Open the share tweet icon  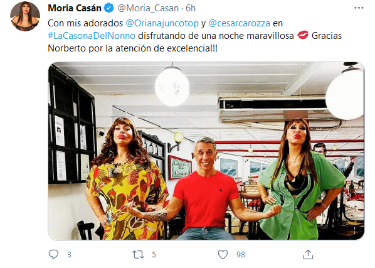(x=308, y=254)
